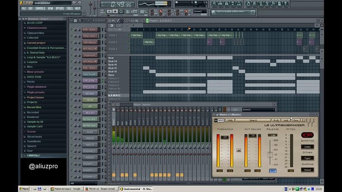The height and width of the screenshot is (192, 342).
Task: Mute Track 3 in the Playlist
Action: pyautogui.click(x=129, y=49)
